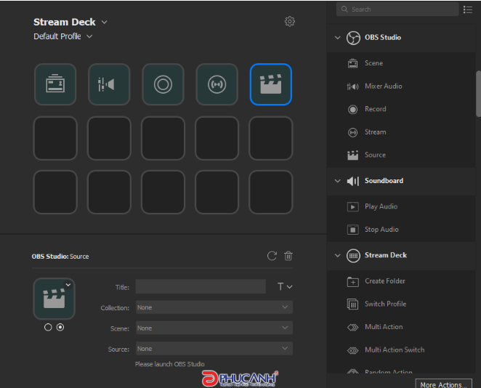
Task: Click the Soundboard speaker category icon
Action: (353, 181)
